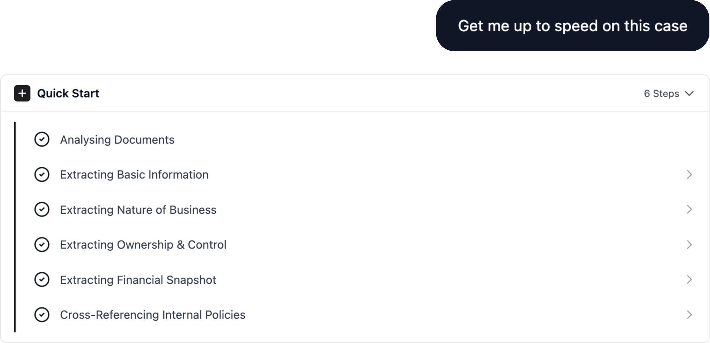Click the 6 Steps label
This screenshot has width=710, height=343.
pos(661,94)
